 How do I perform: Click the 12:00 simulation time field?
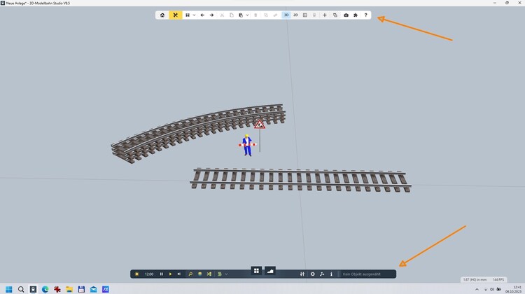(x=149, y=274)
